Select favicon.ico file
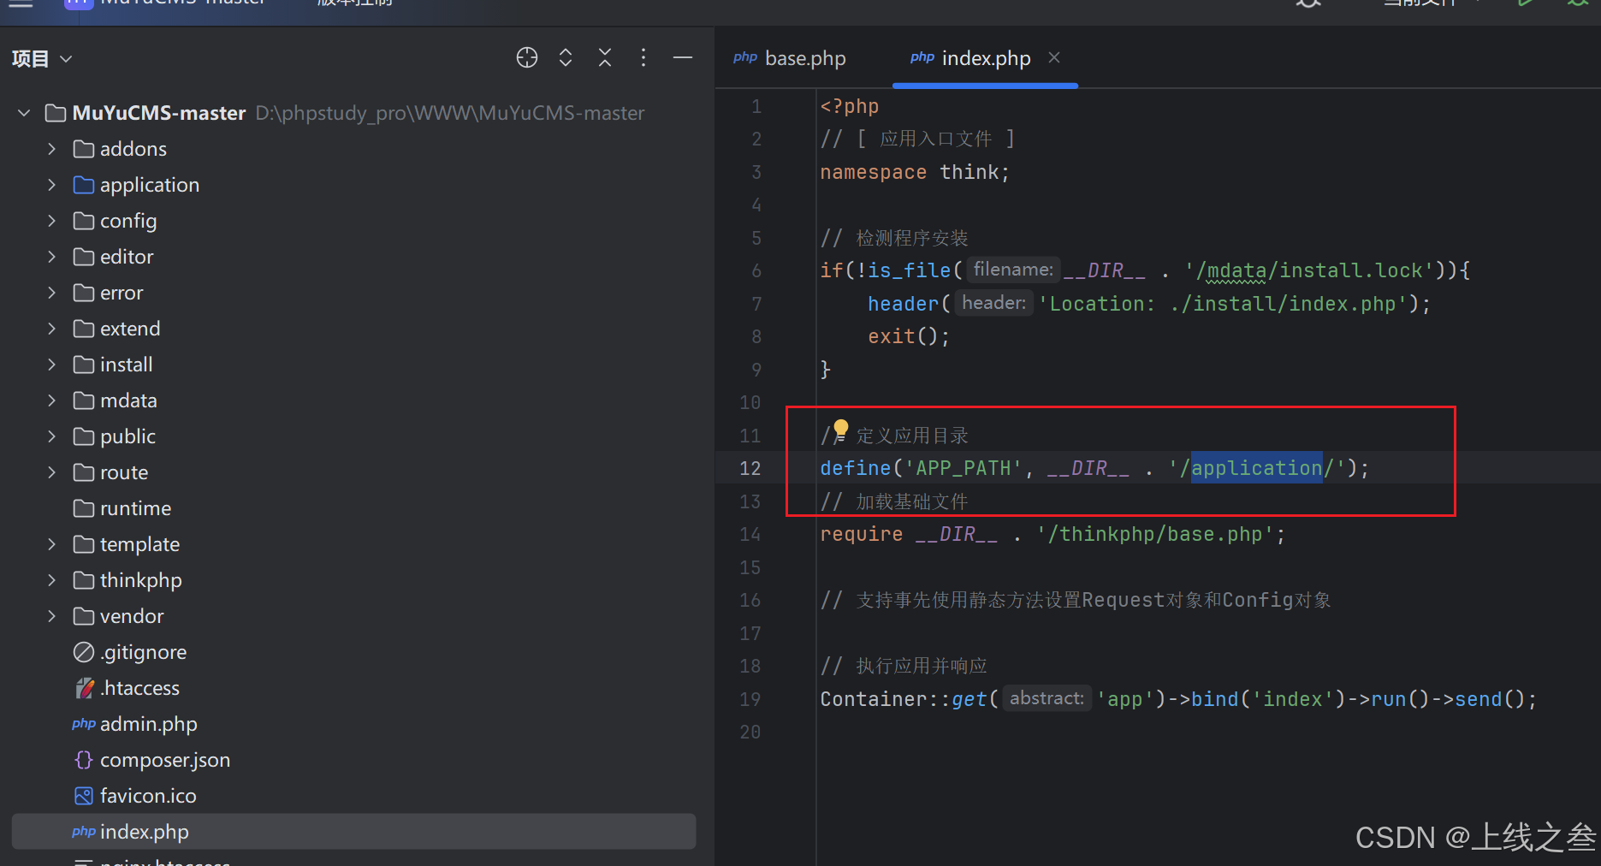Viewport: 1601px width, 866px height. tap(148, 796)
